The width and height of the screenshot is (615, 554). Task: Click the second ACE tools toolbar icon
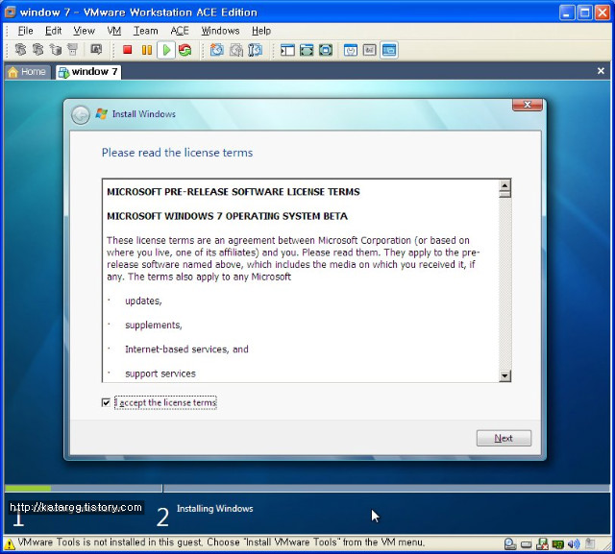click(x=38, y=49)
